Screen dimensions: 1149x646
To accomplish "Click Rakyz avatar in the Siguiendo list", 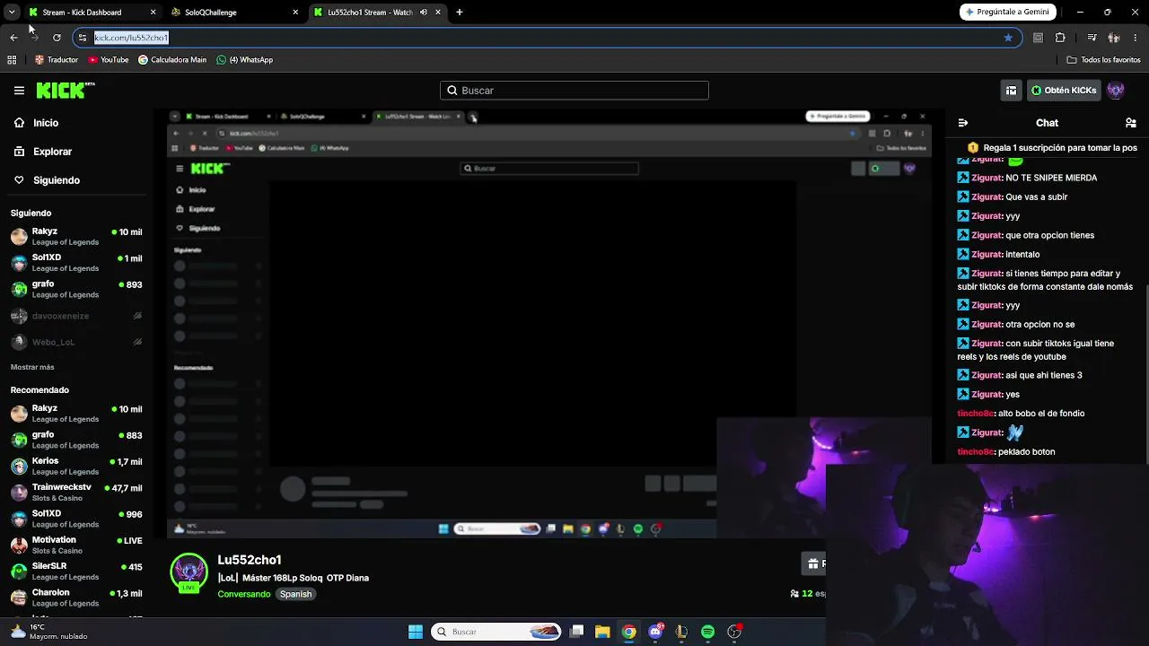I will [19, 237].
